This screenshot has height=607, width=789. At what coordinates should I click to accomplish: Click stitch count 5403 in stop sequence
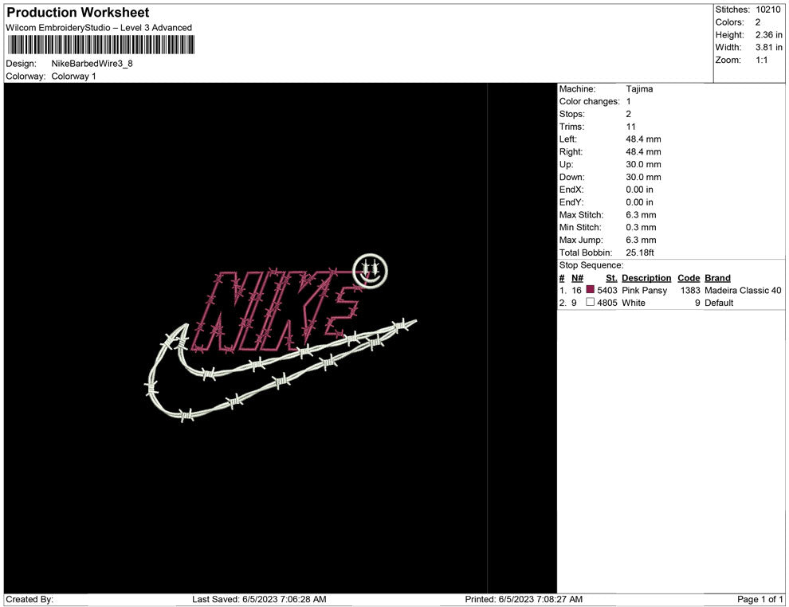607,290
